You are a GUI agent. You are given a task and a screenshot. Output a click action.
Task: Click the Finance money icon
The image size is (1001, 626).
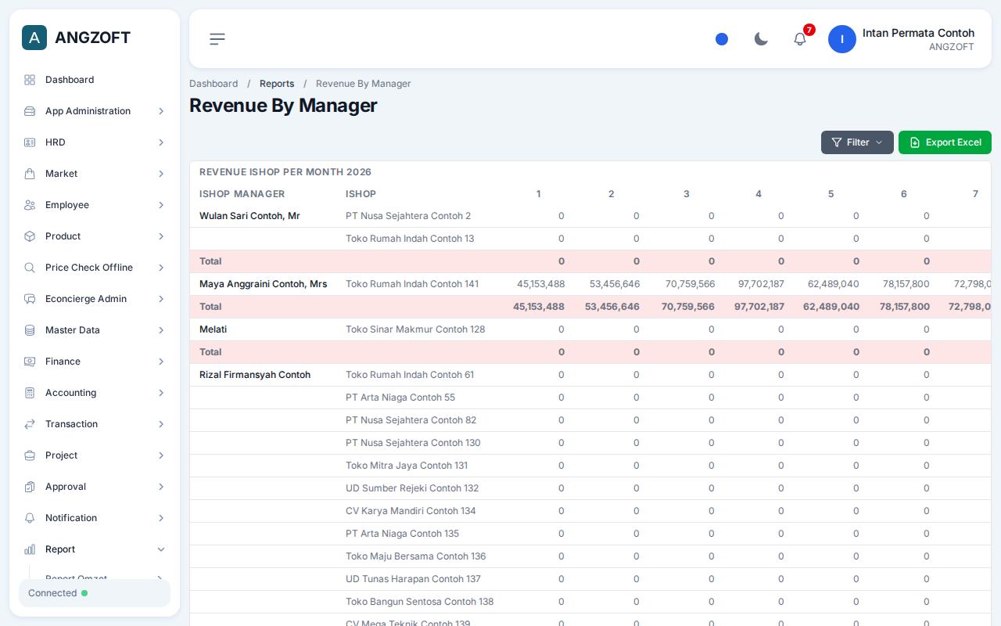point(30,362)
